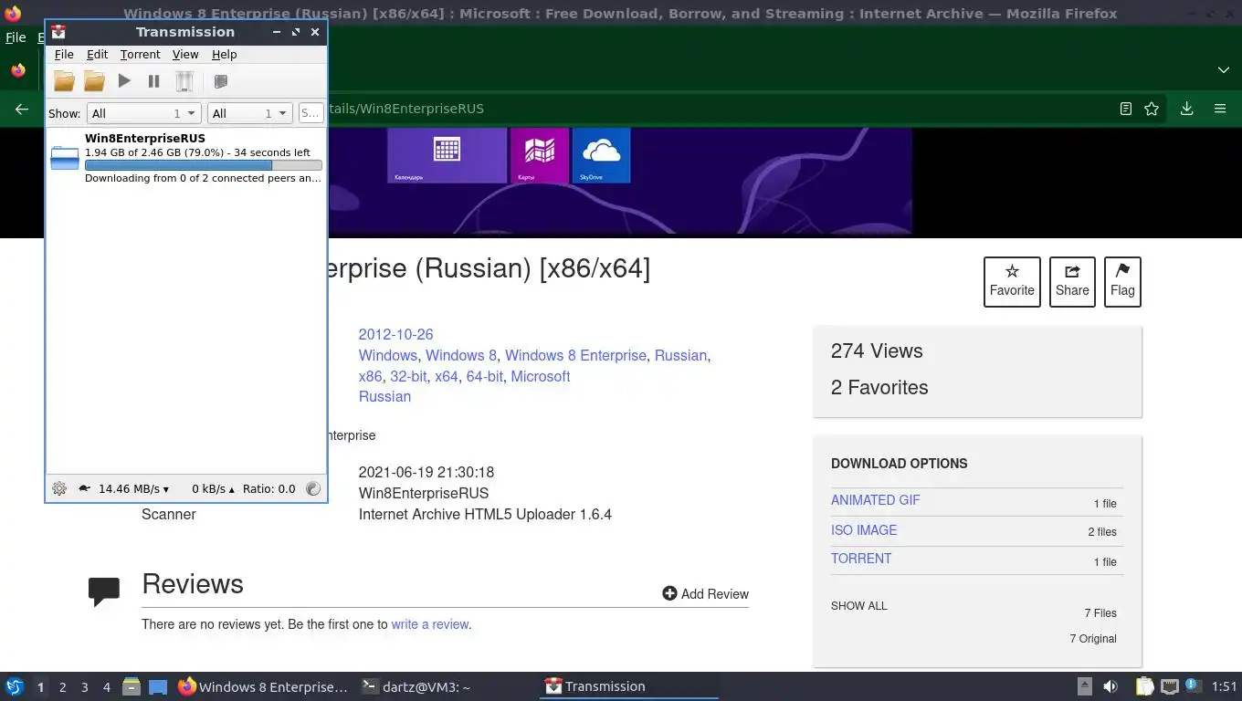Screen dimensions: 1242x701
Task: Open the Transmission options gear icon
Action: (59, 488)
